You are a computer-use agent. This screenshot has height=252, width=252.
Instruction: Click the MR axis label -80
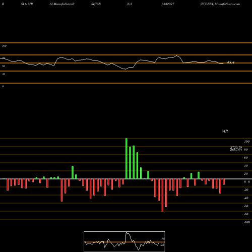[246, 214]
